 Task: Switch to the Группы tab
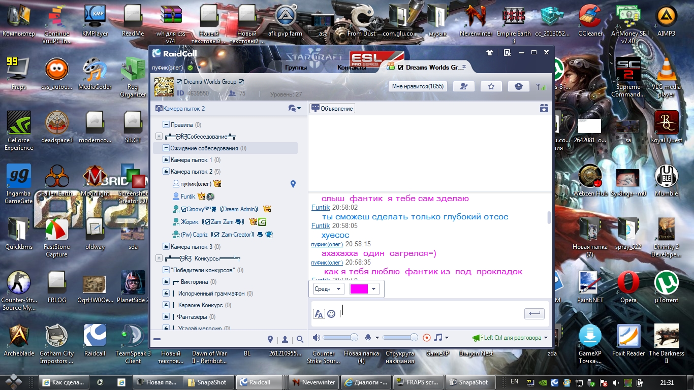tap(296, 67)
